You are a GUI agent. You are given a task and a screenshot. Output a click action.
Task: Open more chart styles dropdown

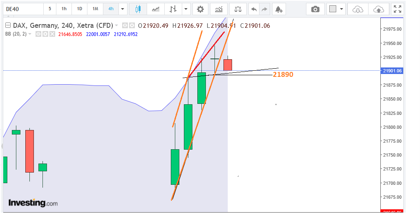click(186, 9)
